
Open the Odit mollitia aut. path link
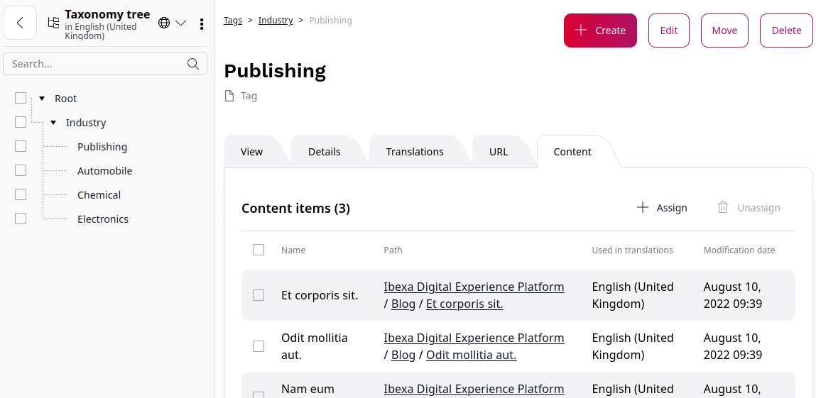click(472, 355)
